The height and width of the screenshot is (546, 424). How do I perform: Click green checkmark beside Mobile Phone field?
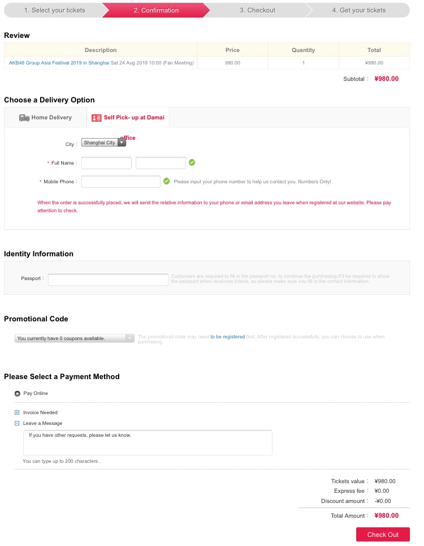[x=167, y=181]
